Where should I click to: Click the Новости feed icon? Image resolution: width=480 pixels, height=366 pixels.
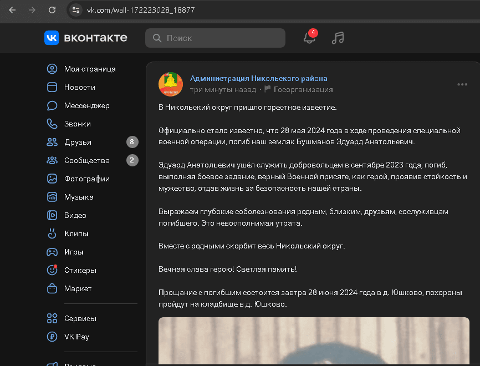click(x=52, y=87)
